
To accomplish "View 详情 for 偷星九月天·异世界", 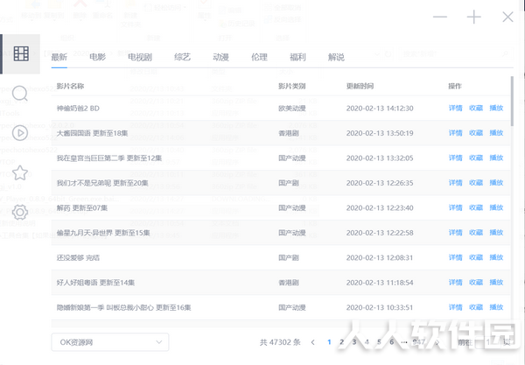I will [x=456, y=233].
